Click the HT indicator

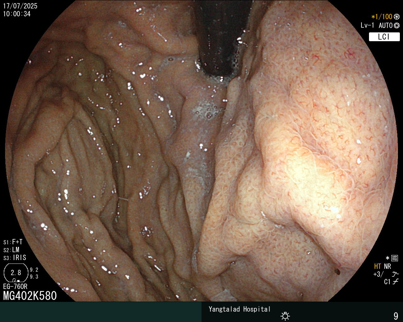pyautogui.click(x=377, y=267)
